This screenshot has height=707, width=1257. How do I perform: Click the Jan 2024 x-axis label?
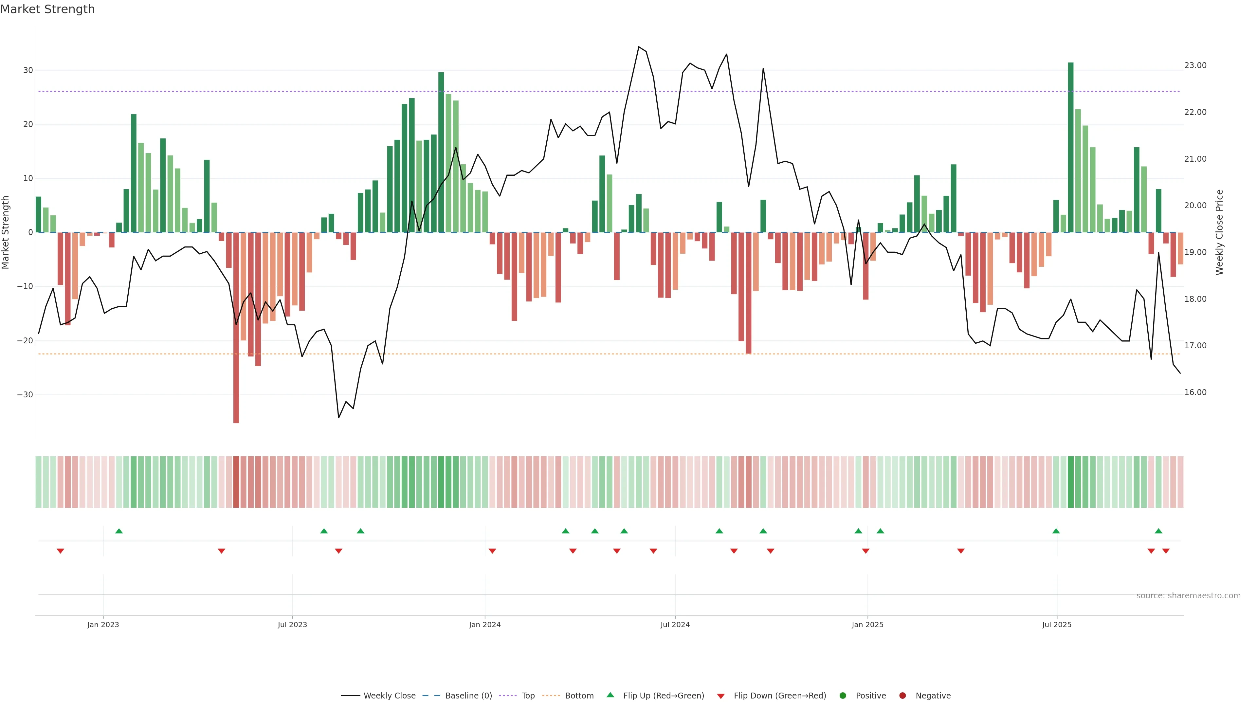pyautogui.click(x=484, y=625)
